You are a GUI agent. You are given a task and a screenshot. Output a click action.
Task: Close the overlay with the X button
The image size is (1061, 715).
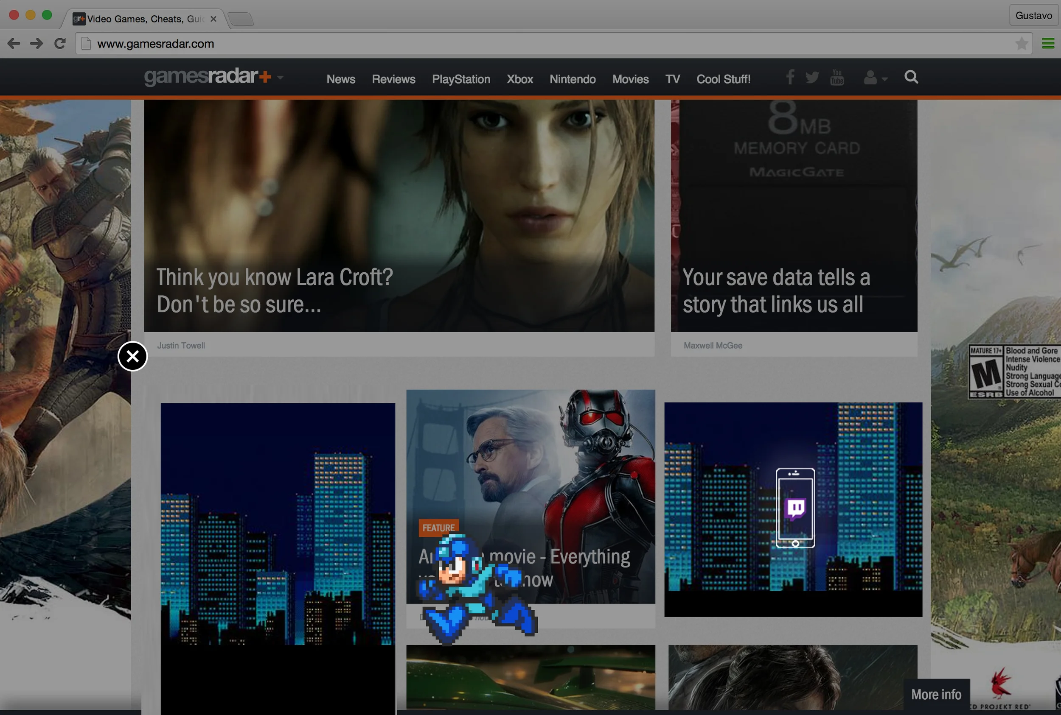(x=132, y=356)
